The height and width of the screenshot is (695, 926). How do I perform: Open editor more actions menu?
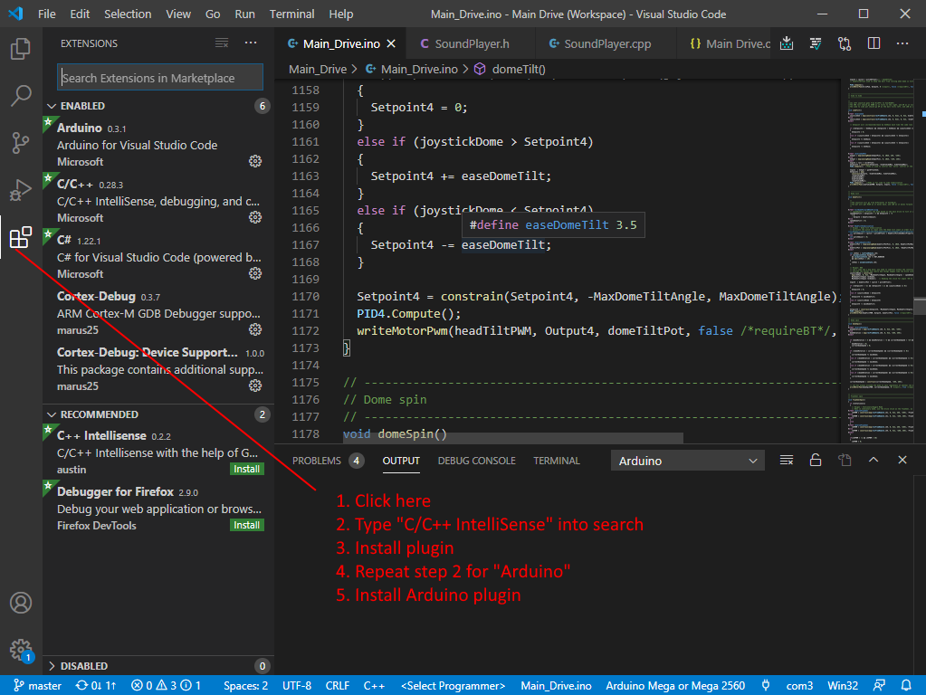(x=902, y=43)
